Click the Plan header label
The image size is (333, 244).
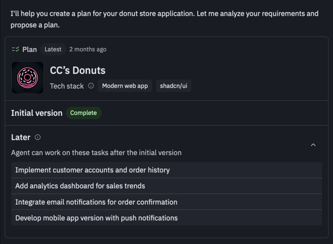point(29,49)
